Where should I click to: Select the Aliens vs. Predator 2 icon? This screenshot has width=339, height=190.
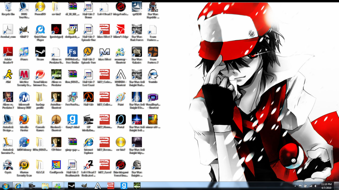tap(8, 101)
